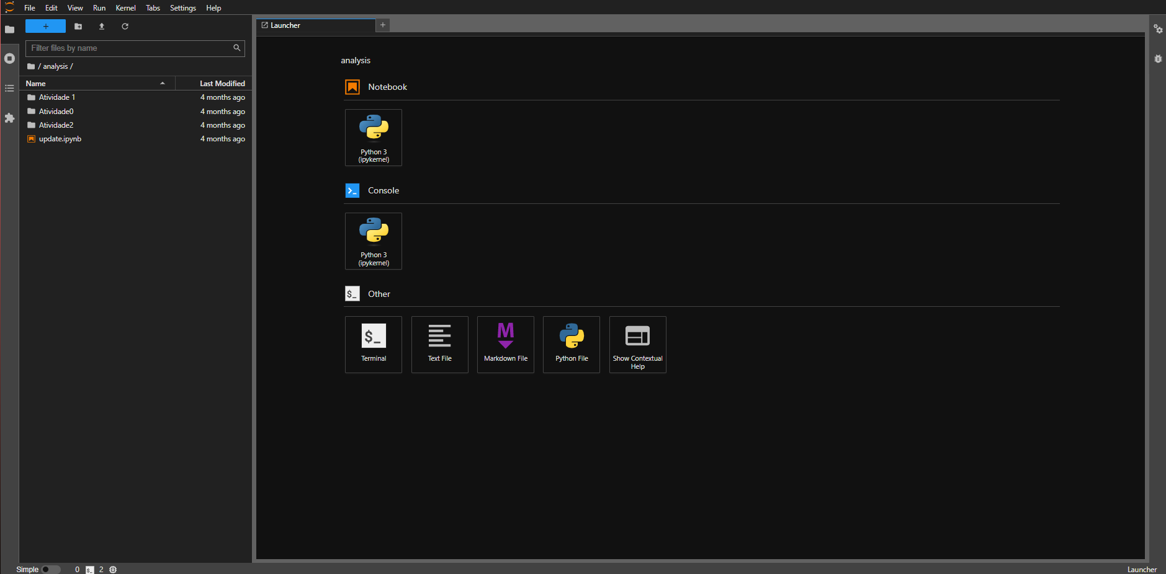Create a new folder via toolbar icon

pyautogui.click(x=78, y=26)
